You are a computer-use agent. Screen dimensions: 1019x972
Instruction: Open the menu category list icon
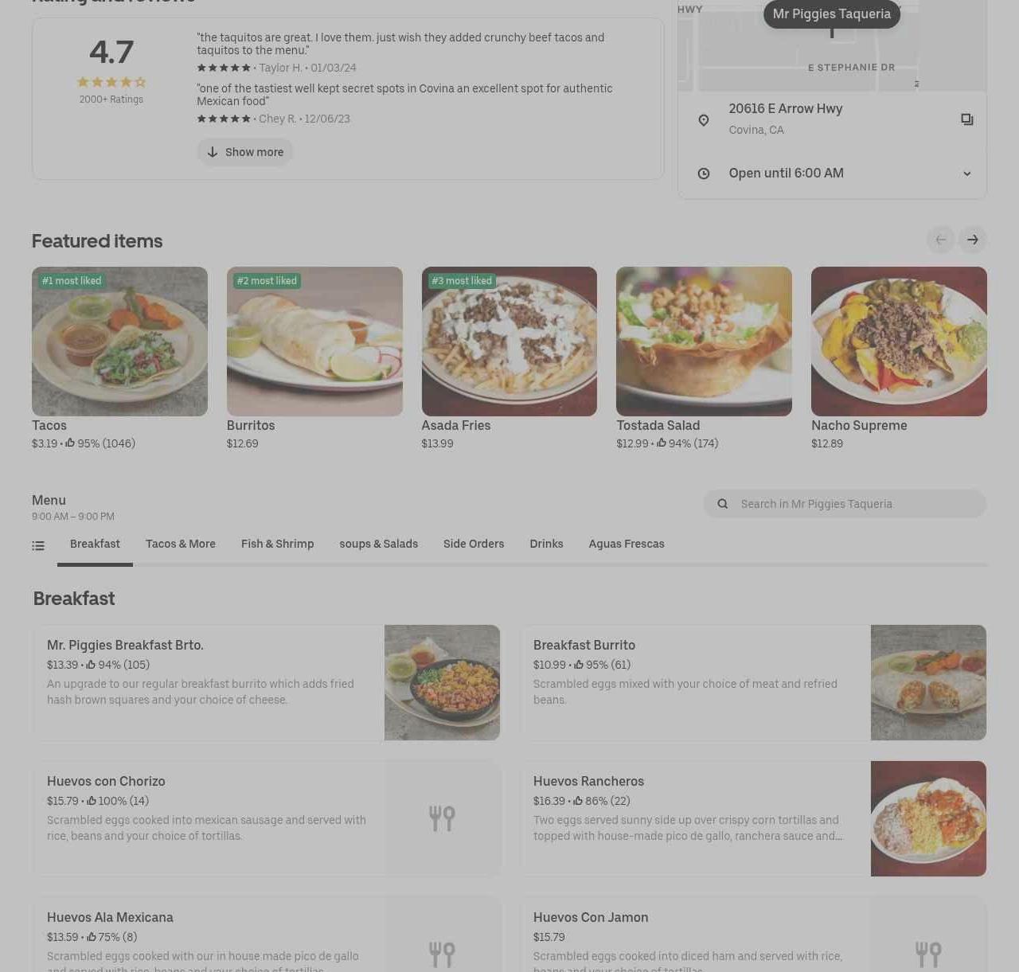tap(38, 545)
